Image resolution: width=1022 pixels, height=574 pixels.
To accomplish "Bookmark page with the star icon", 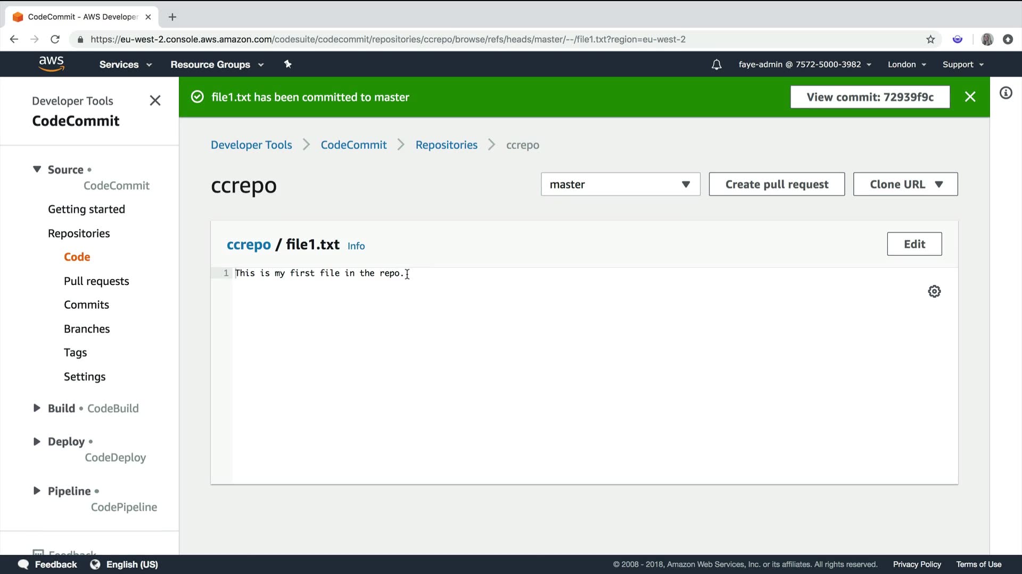I will pyautogui.click(x=930, y=39).
